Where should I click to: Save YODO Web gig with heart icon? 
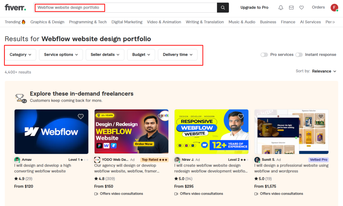(x=161, y=116)
